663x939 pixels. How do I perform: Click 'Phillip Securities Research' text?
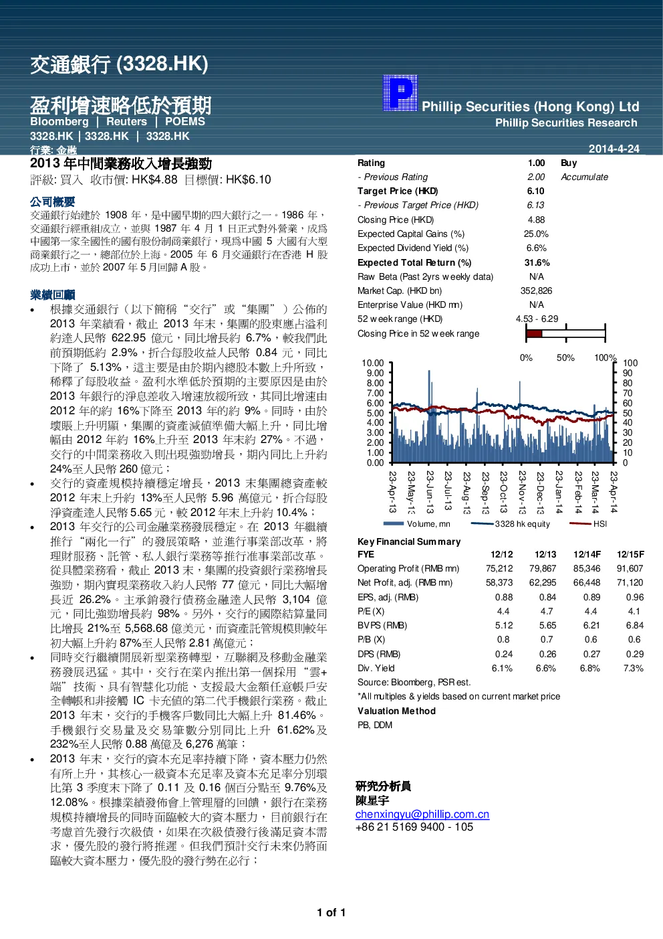(566, 123)
